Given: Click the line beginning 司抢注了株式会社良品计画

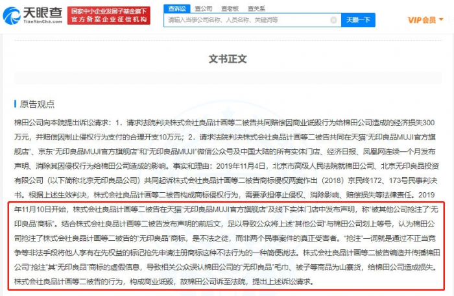Looking at the screenshot, I should [x=225, y=238].
